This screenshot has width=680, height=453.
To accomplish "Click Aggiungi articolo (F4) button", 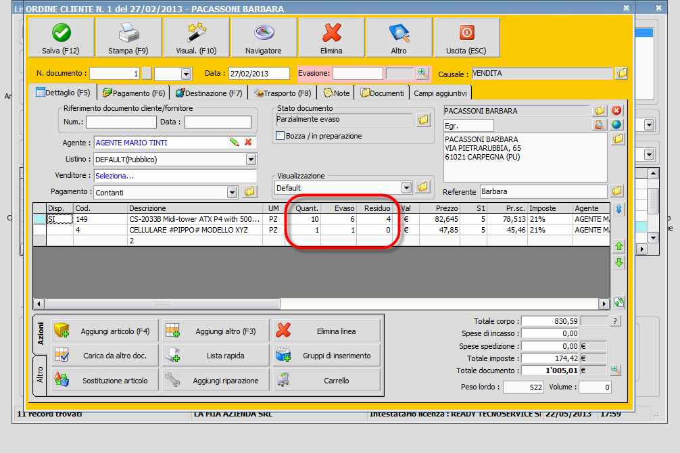I will point(105,331).
